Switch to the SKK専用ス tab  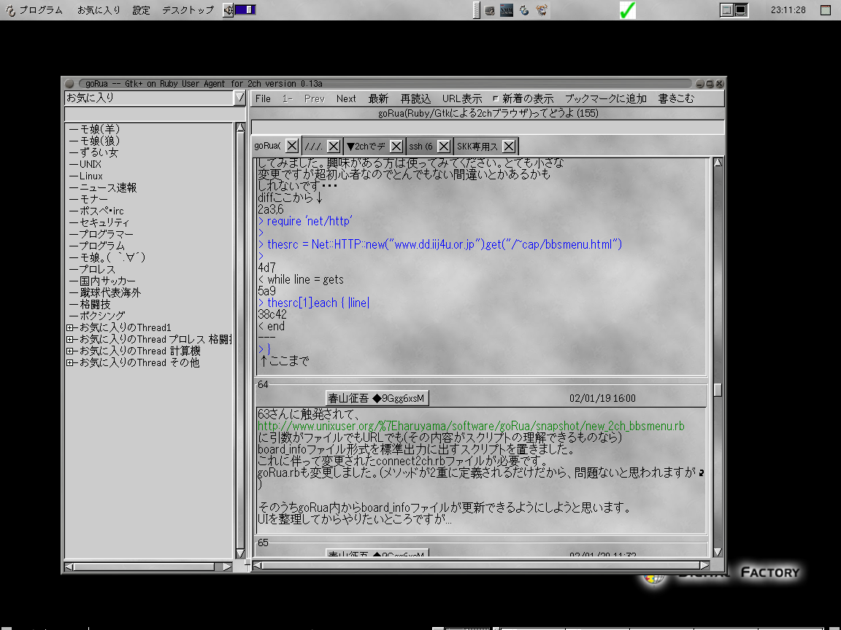click(477, 147)
